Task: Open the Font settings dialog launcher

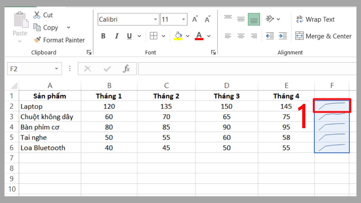Action: tap(213, 52)
